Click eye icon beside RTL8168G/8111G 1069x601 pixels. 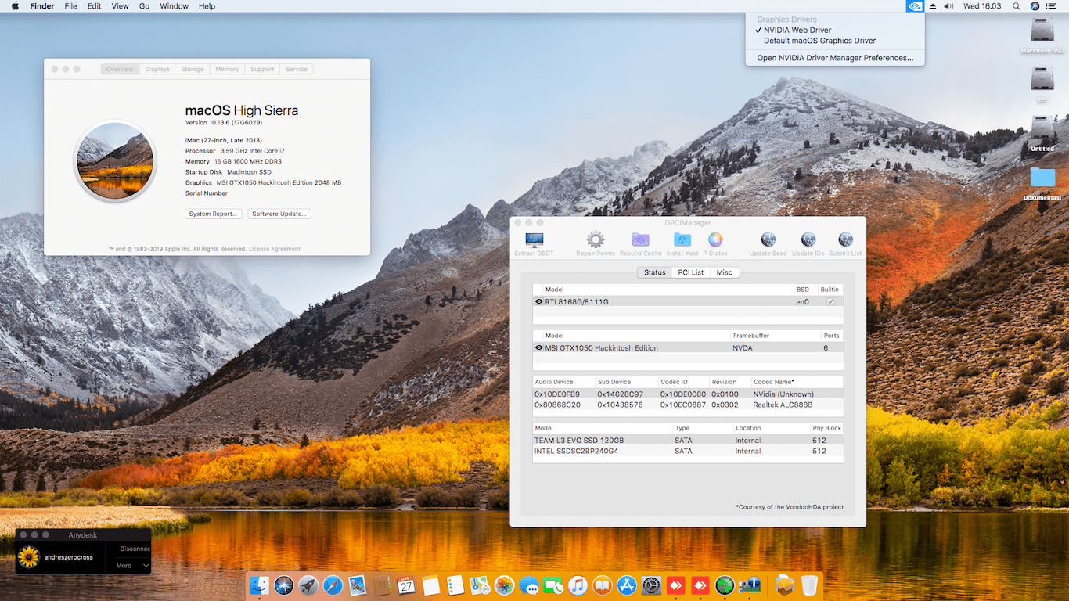(539, 301)
